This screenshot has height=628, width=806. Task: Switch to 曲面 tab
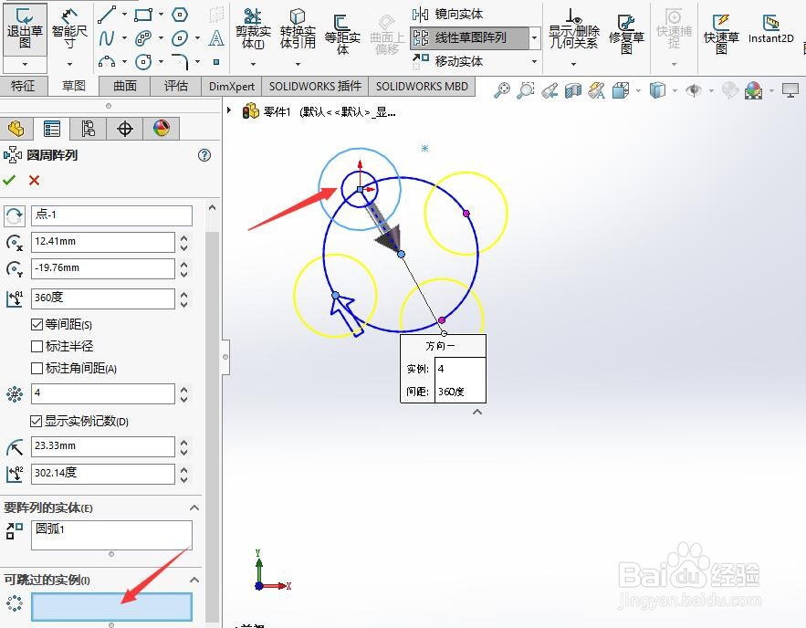click(x=125, y=87)
